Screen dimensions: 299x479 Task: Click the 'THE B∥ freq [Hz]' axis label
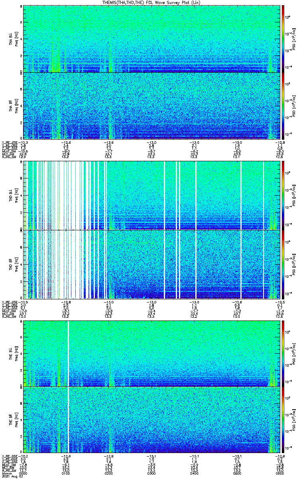pos(13,419)
